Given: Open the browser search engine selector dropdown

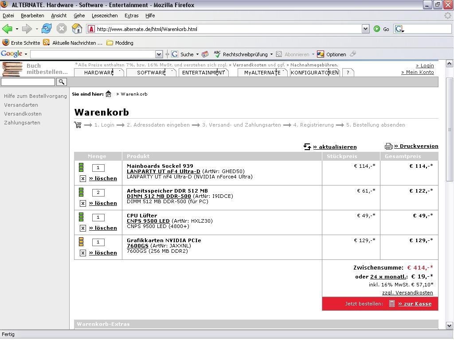Looking at the screenshot, I should coord(399,29).
